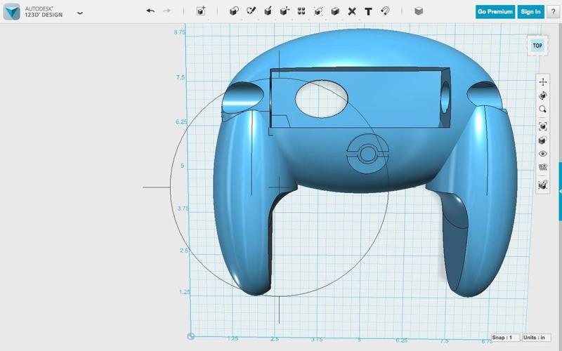Open the Pattern tool
This screenshot has height=351, width=562.
coord(301,11)
